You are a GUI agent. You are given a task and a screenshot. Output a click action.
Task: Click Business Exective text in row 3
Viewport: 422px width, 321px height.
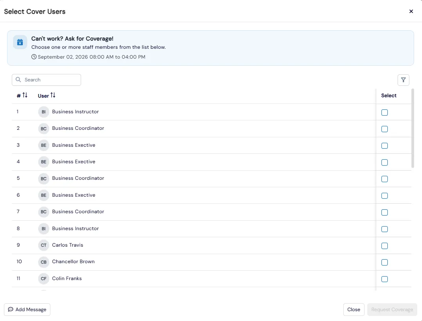74,145
